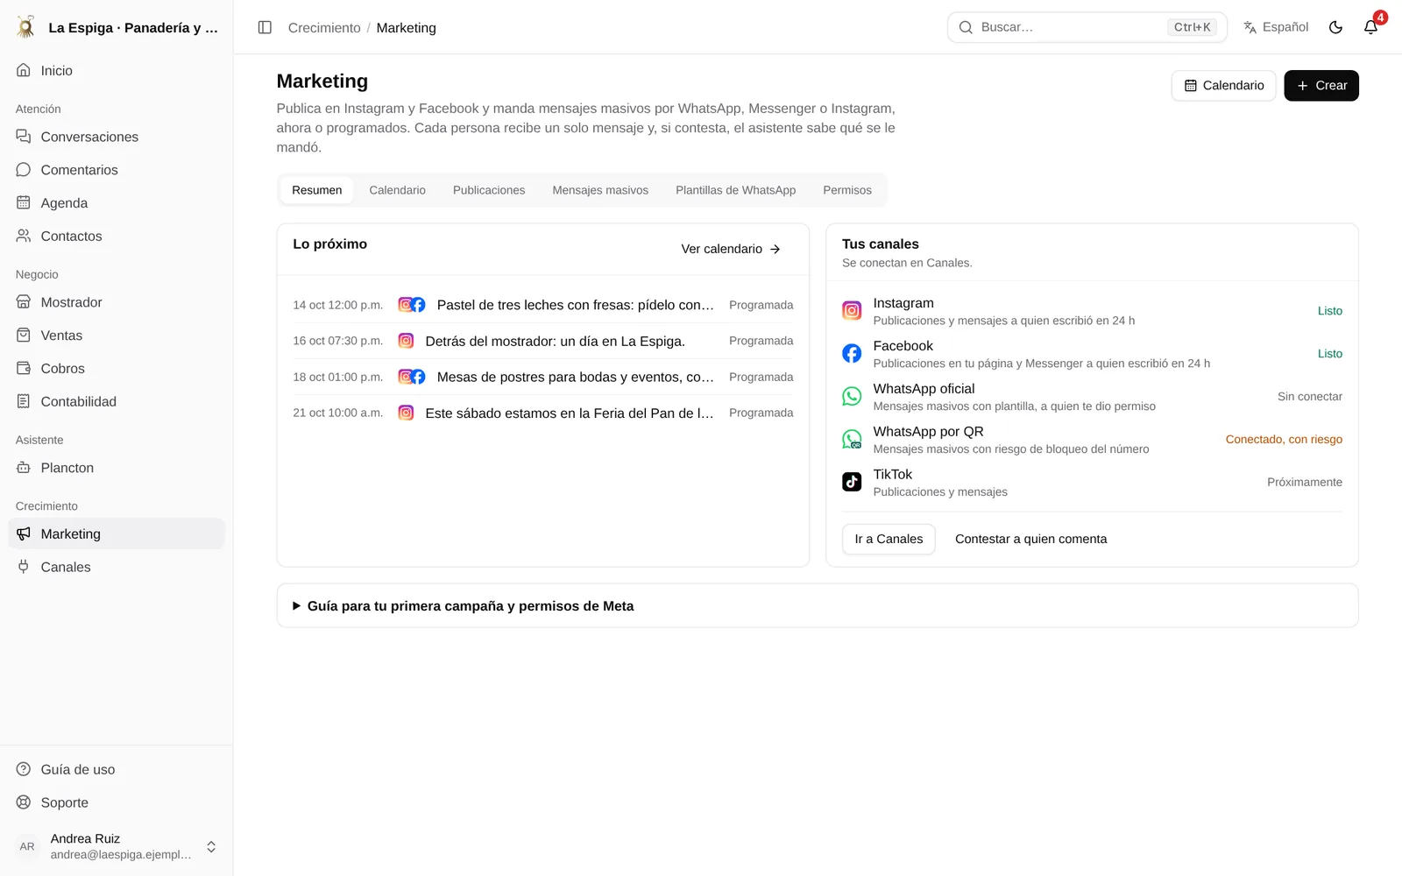Viewport: 1402px width, 876px height.
Task: Focus the Buscar search field
Action: click(x=1087, y=27)
